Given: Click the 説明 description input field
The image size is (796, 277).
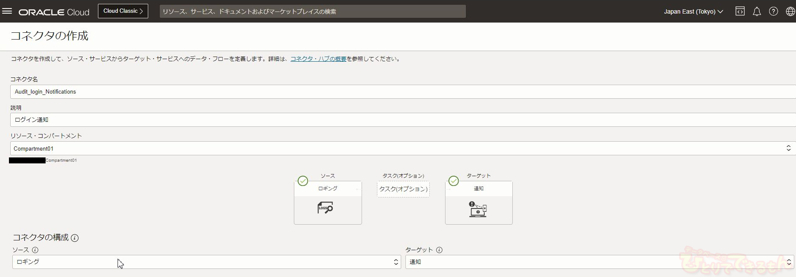Looking at the screenshot, I should pos(400,120).
